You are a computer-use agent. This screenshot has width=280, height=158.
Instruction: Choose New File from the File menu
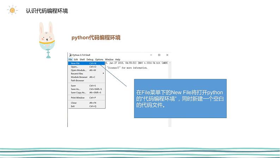point(86,63)
